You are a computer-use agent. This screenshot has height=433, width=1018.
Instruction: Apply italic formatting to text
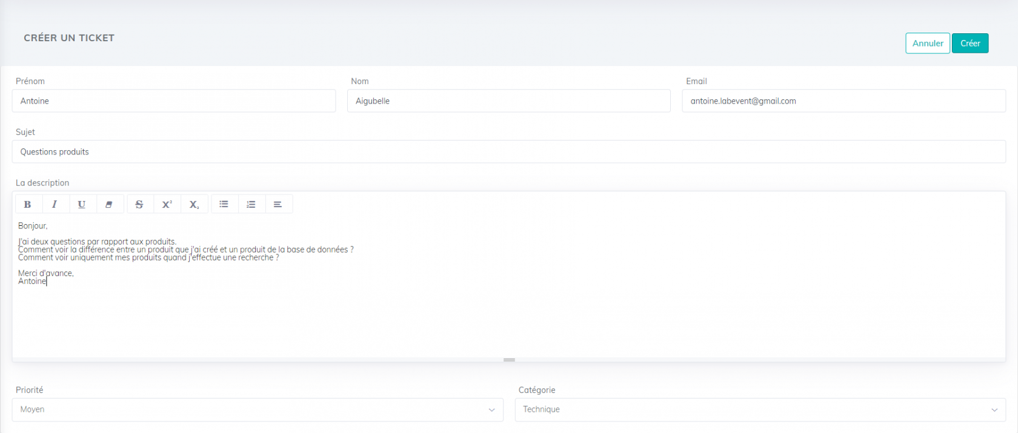55,205
